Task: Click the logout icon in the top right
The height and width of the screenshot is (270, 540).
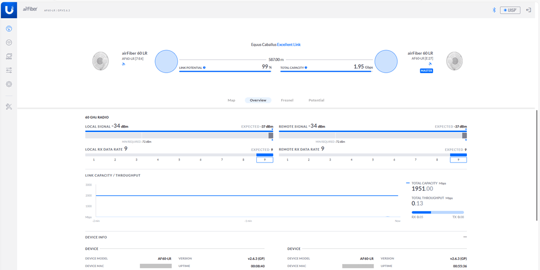Action: [529, 10]
